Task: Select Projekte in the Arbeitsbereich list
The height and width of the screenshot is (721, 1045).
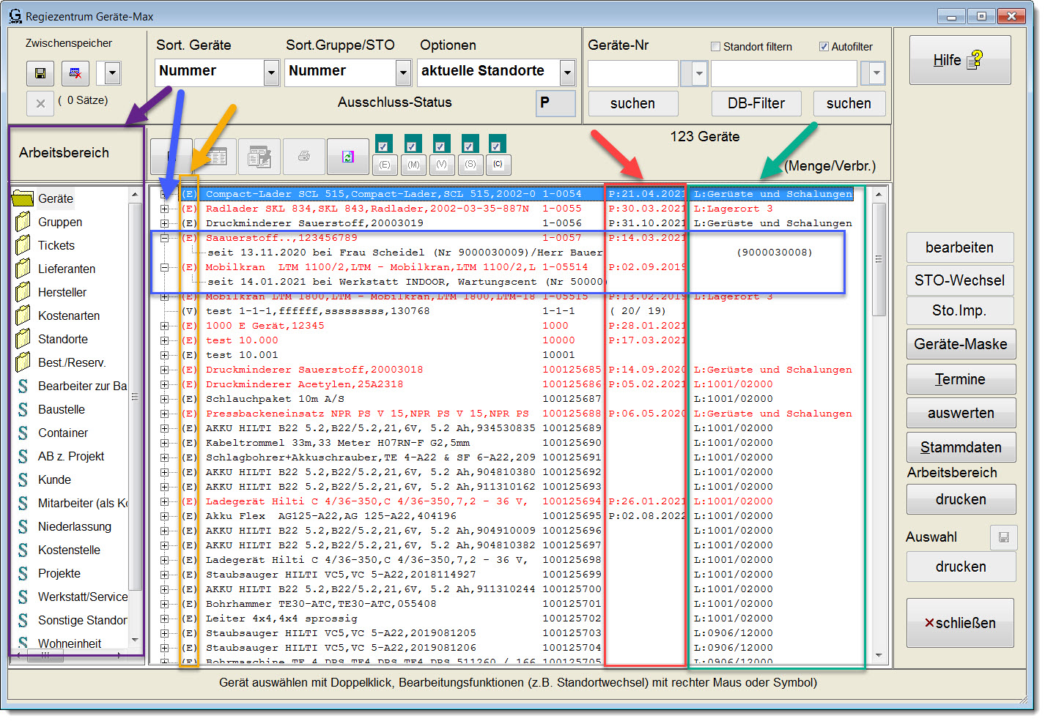Action: 59,573
